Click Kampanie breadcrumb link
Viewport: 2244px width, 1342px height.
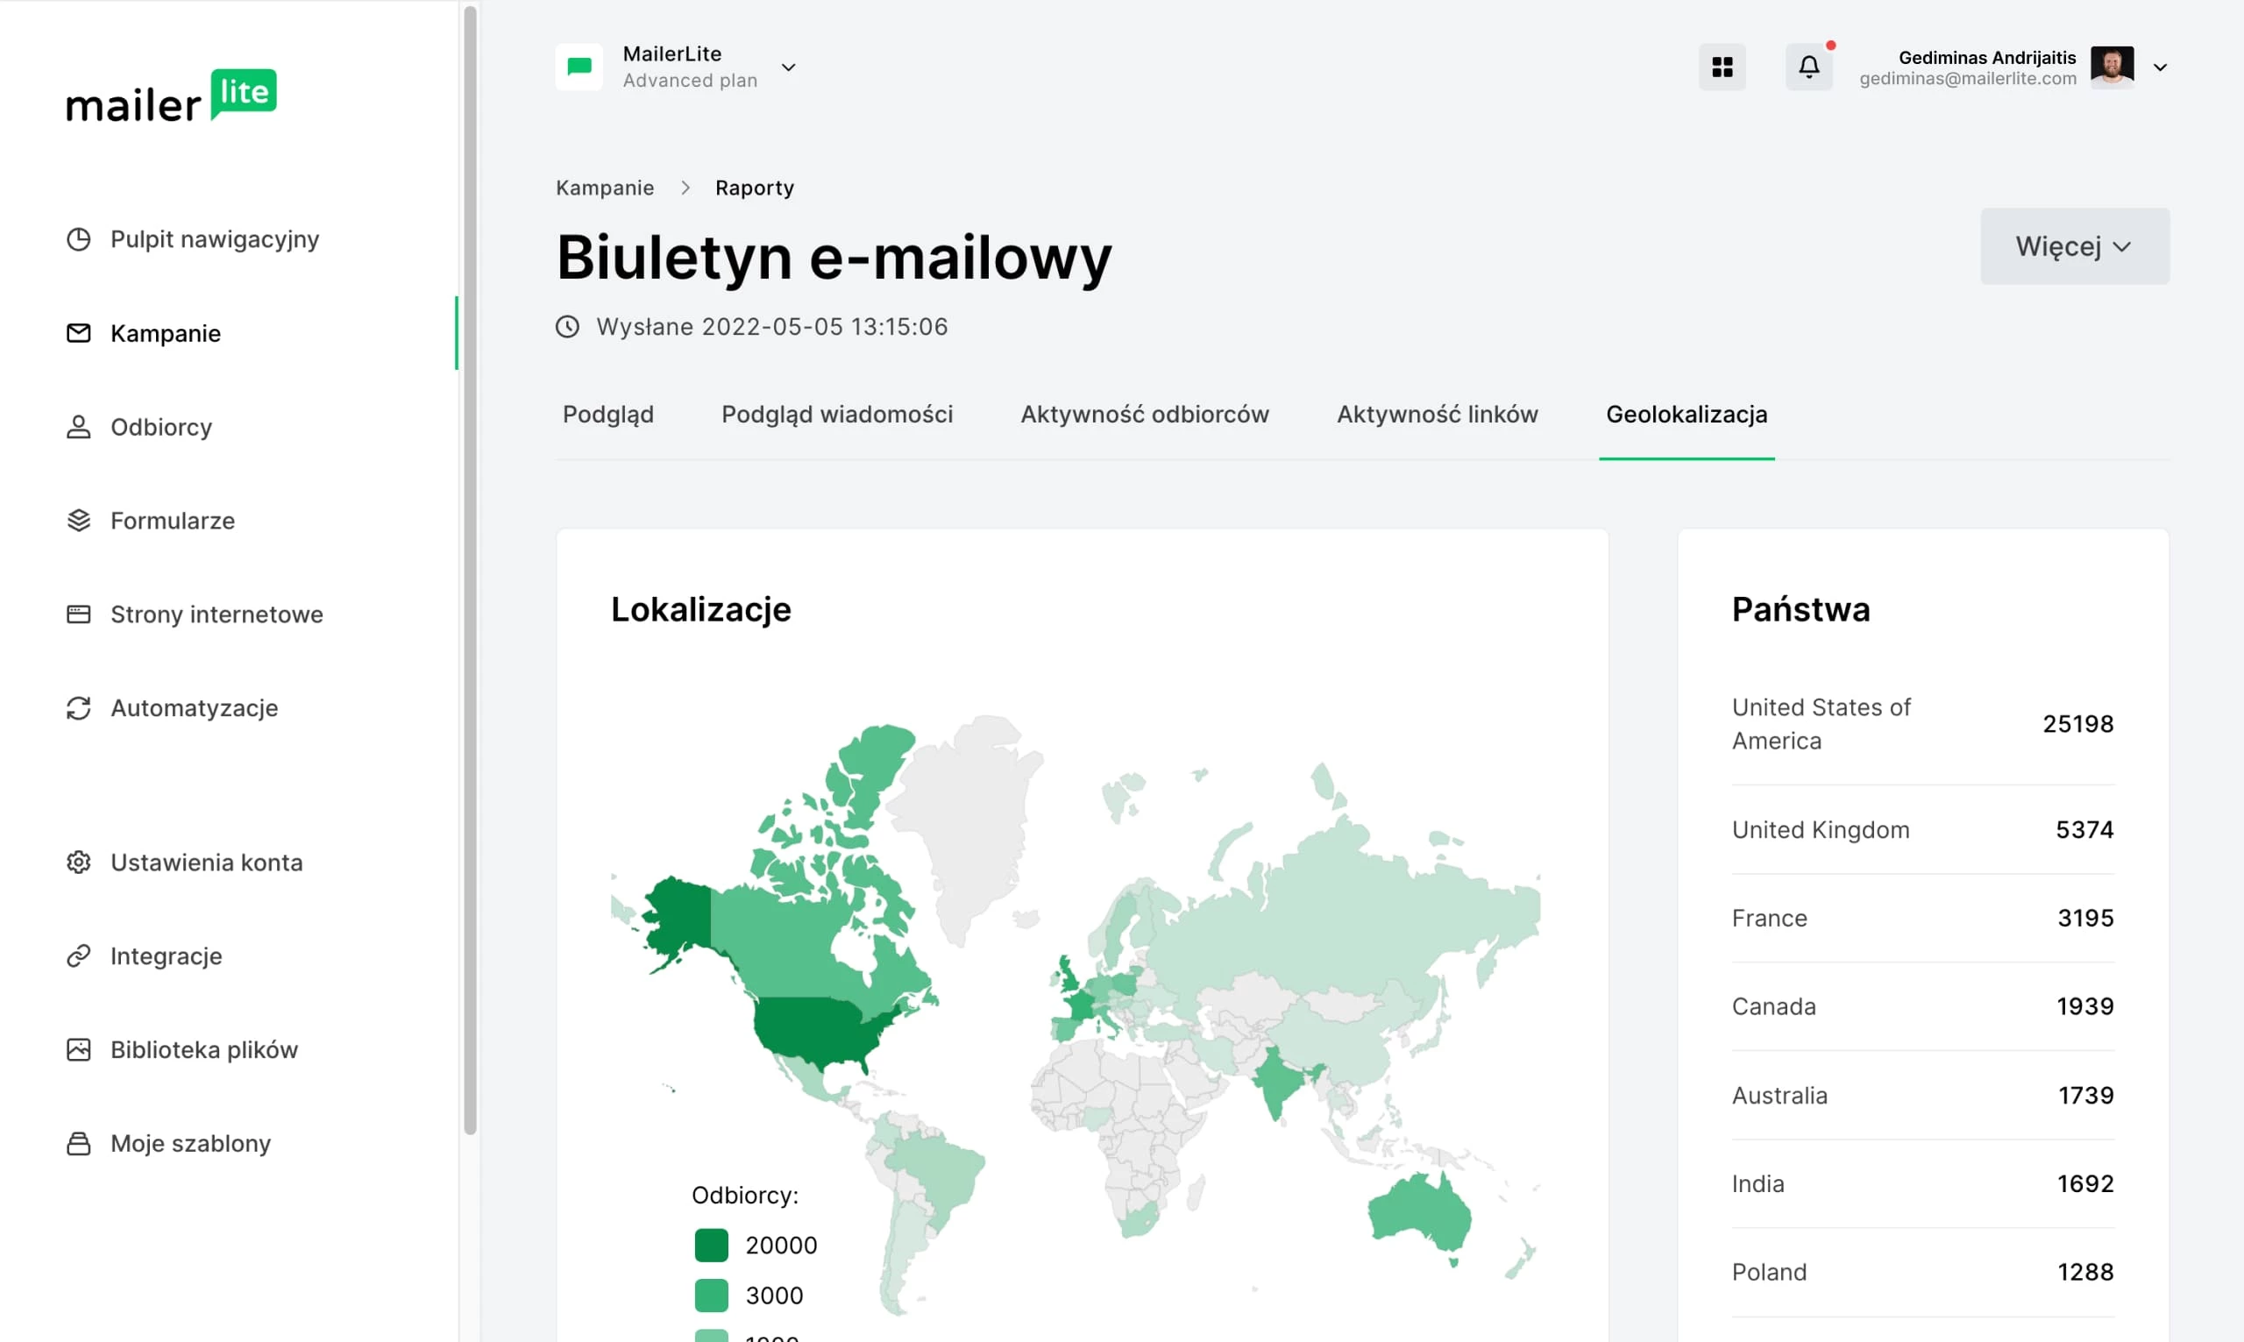pyautogui.click(x=604, y=188)
